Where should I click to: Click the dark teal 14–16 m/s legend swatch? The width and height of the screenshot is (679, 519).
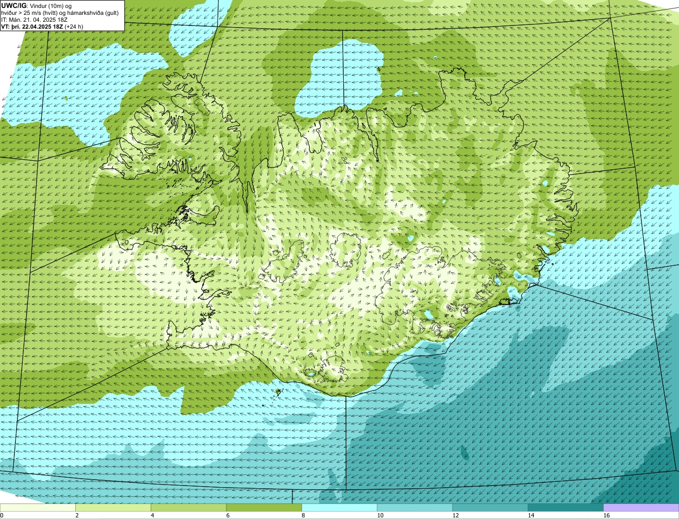tap(565, 507)
